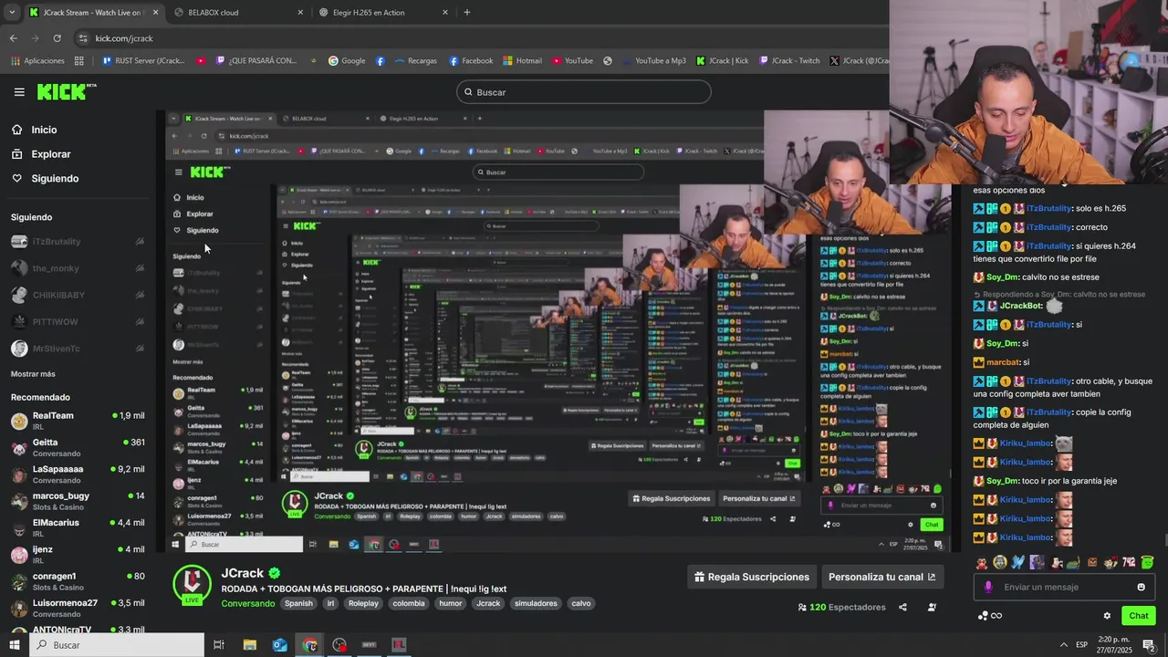Open the emoji picker in chat
Viewport: 1168px width, 657px height.
click(1141, 587)
